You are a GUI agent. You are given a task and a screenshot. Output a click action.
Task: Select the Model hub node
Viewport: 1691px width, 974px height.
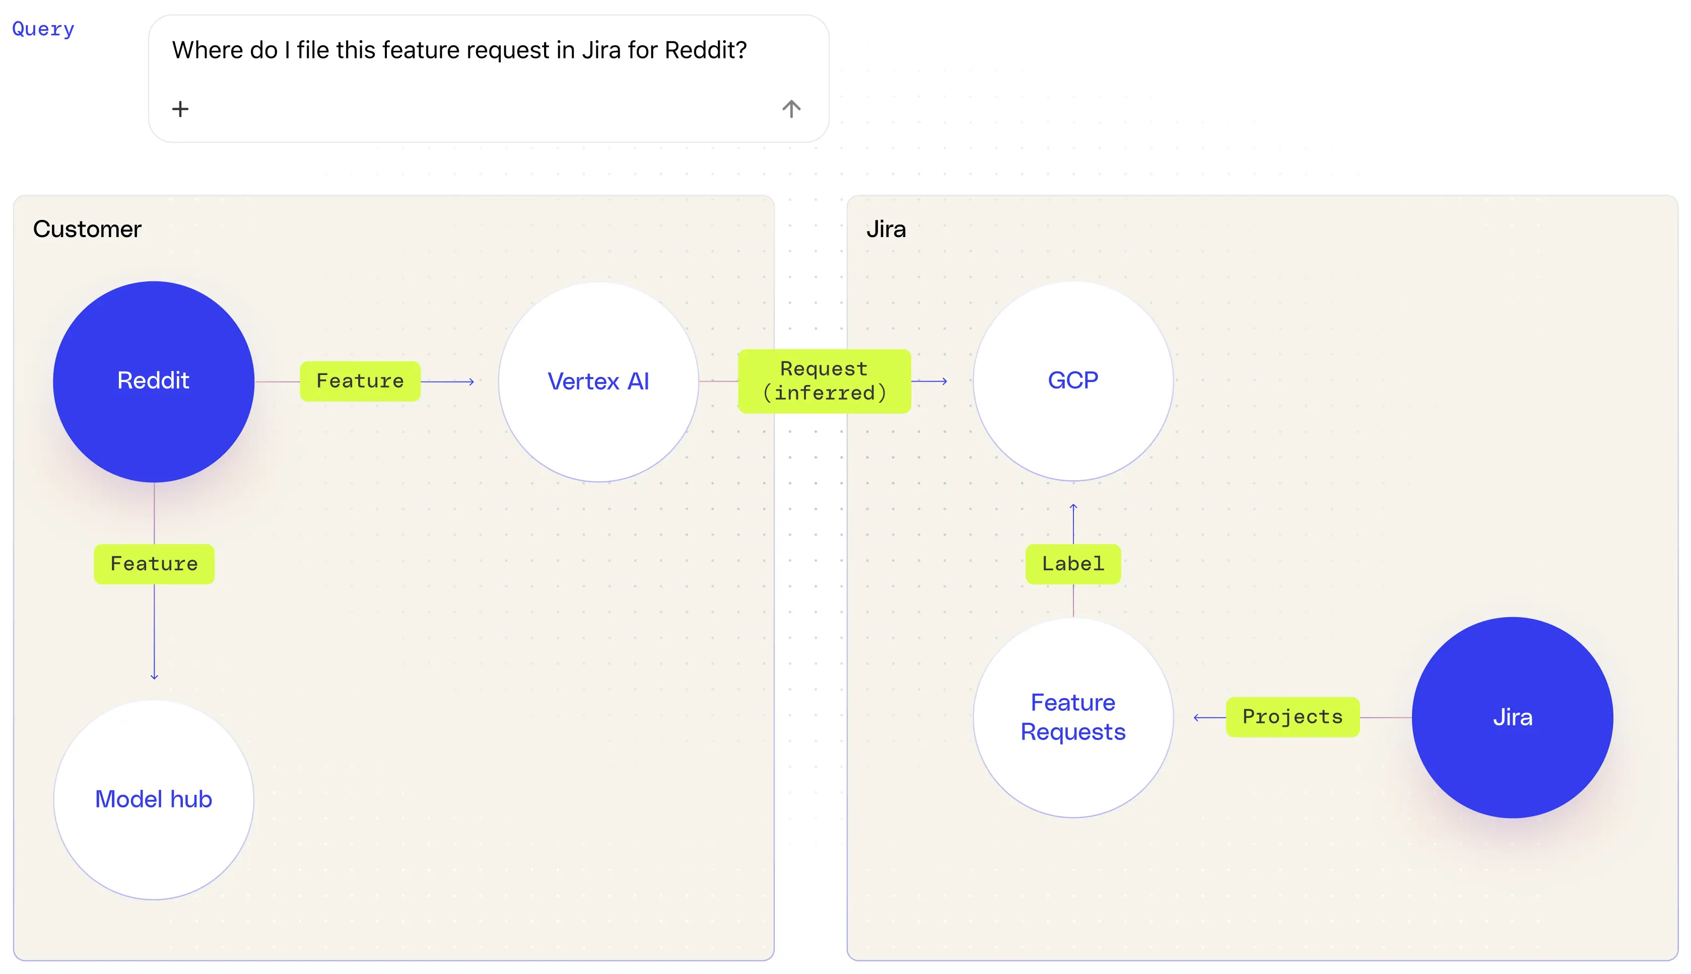pyautogui.click(x=154, y=799)
